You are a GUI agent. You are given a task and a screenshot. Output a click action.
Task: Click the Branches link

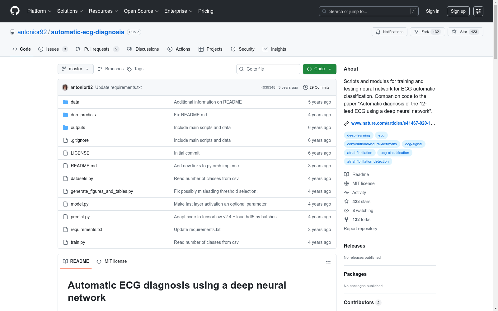point(111,69)
